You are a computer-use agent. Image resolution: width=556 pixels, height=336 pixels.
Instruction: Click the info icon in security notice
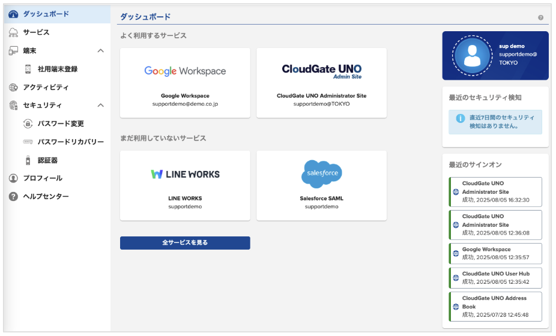pyautogui.click(x=461, y=118)
